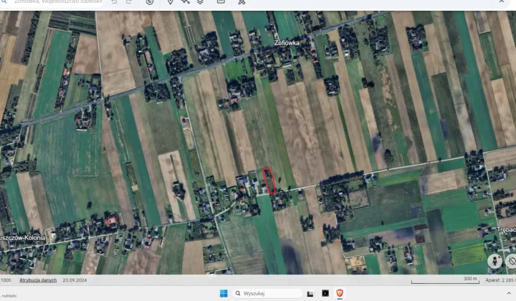
Task: Undo the last action with the undo arrow
Action: 114,1
